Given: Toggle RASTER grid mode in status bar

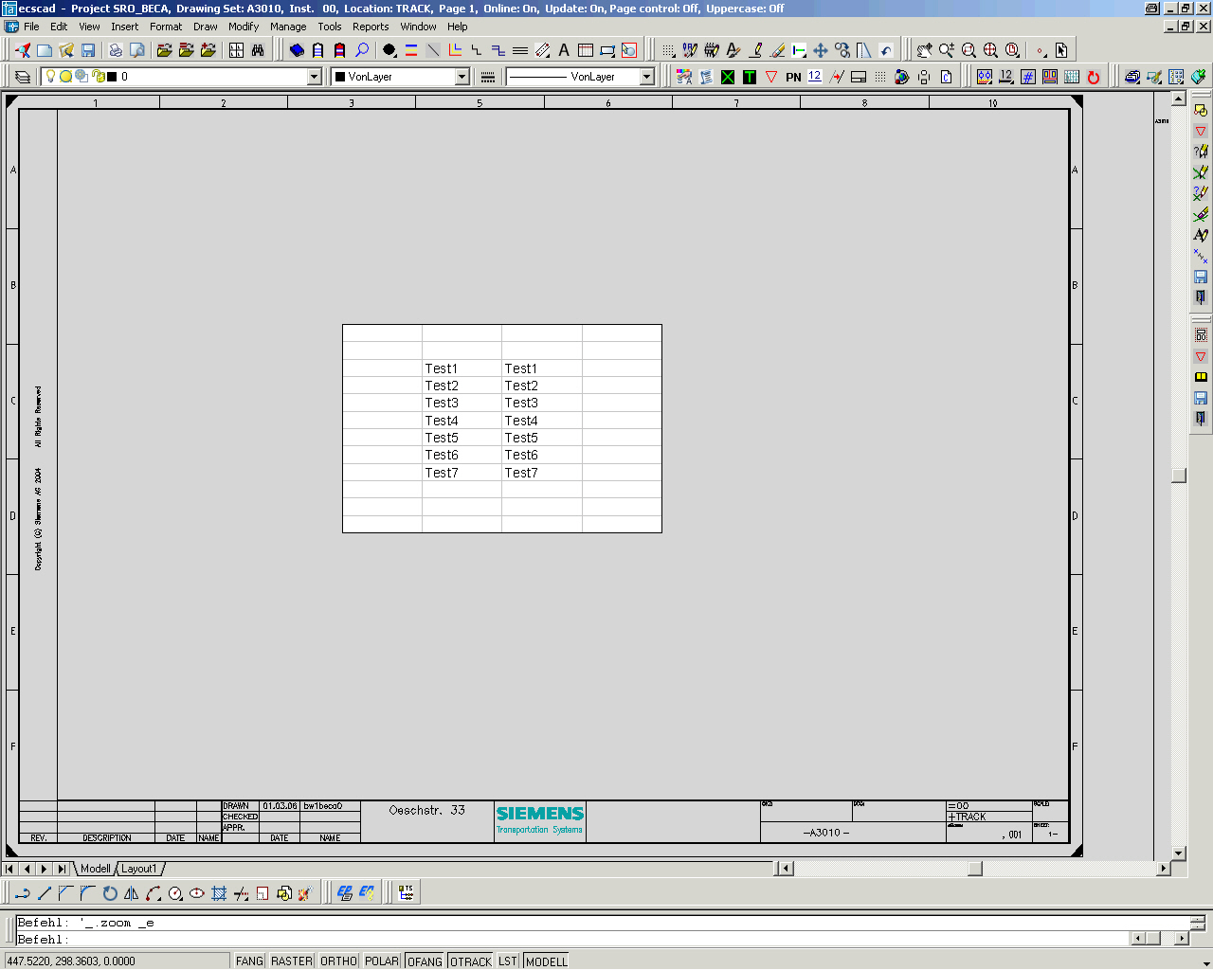Looking at the screenshot, I should 292,961.
